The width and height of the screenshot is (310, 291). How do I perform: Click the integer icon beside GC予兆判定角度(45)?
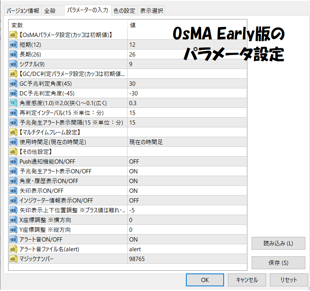click(x=13, y=84)
